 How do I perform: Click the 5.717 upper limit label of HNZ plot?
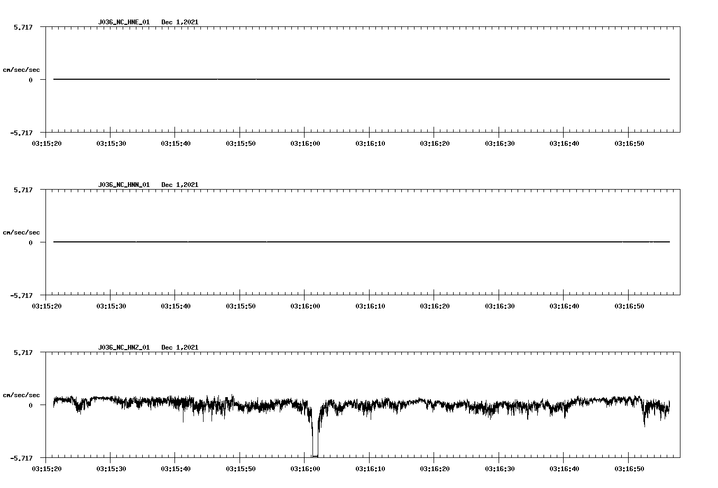tap(23, 353)
